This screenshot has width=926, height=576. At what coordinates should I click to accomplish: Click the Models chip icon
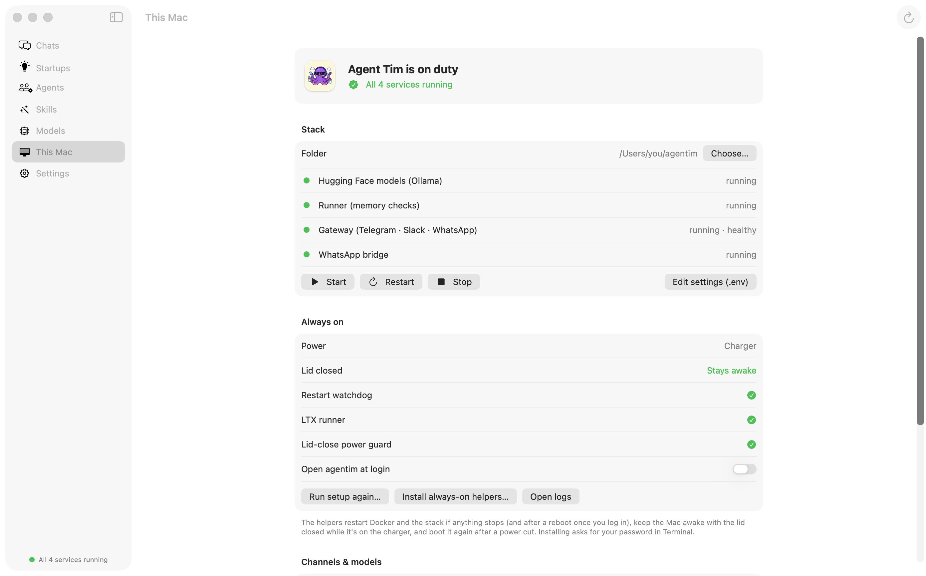(25, 131)
